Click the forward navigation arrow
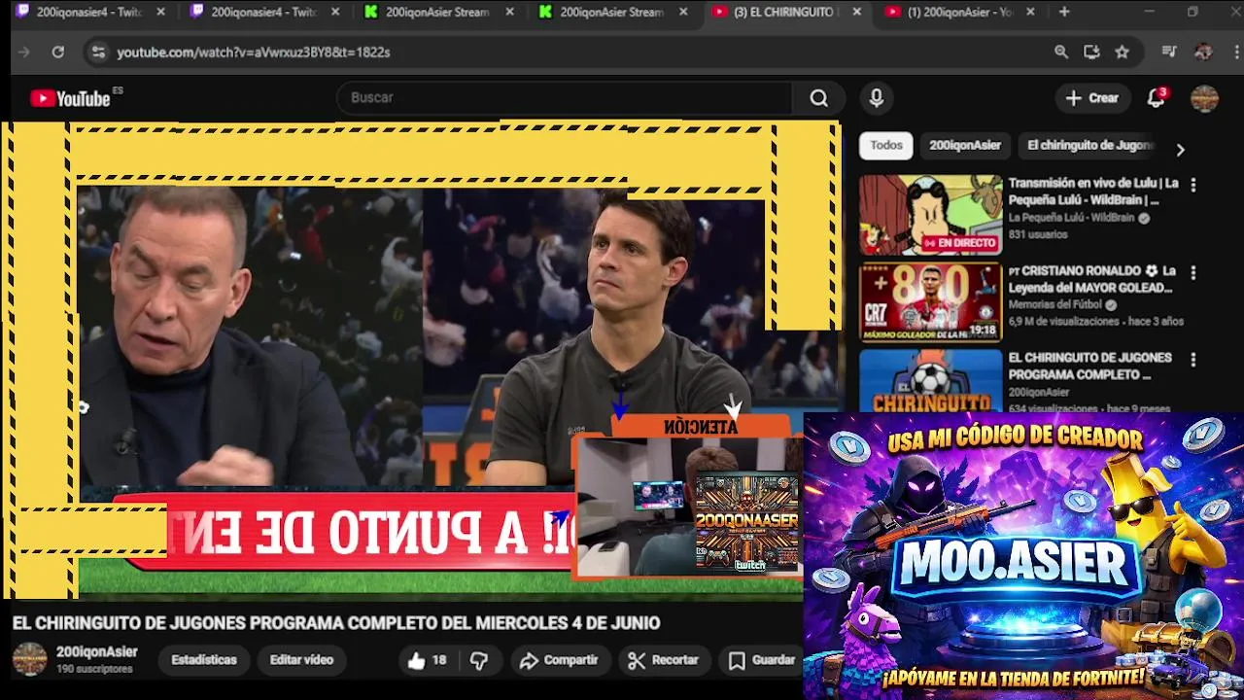1244x700 pixels. pos(24,52)
